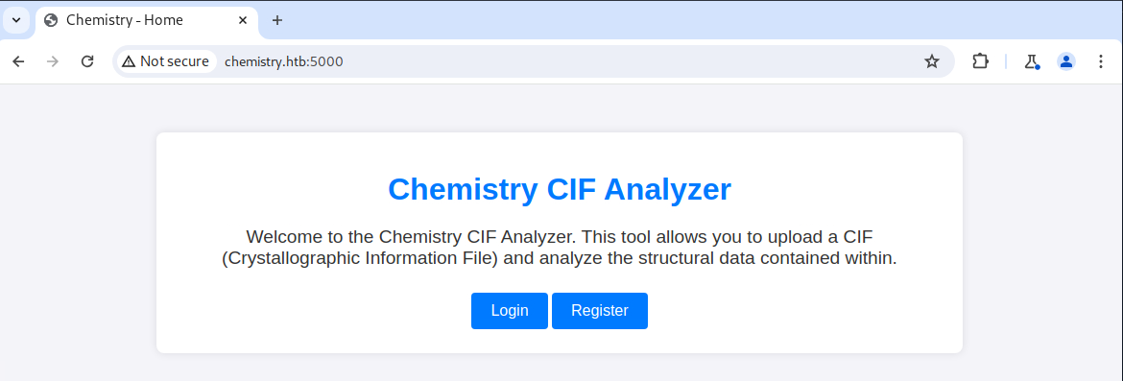
Task: Go back with the back arrow
Action: pos(18,61)
